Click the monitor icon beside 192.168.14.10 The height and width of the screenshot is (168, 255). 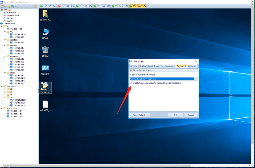pos(8,29)
